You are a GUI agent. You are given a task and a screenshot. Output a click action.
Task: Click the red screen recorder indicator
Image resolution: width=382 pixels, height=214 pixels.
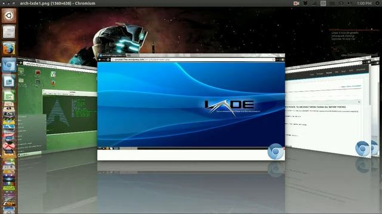point(296,4)
